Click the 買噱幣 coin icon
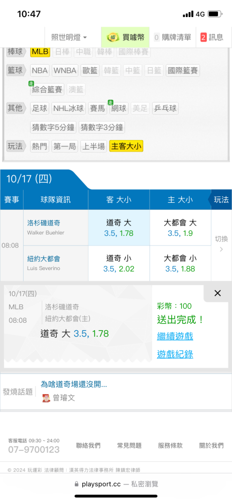This screenshot has height=502, width=232. point(113,37)
